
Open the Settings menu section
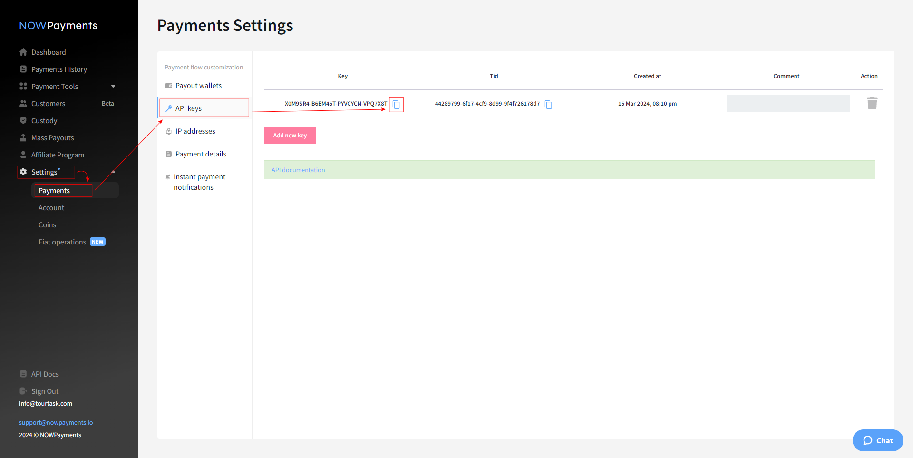[x=44, y=172]
